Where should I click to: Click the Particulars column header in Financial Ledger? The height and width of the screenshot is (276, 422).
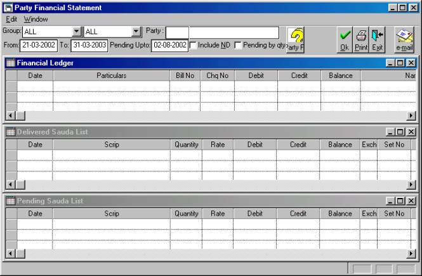tap(111, 76)
